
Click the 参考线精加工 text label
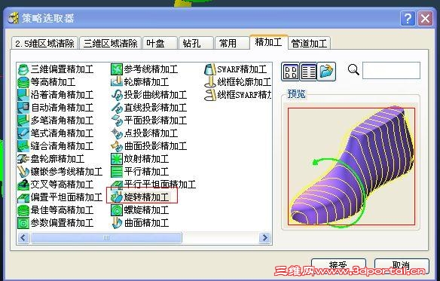pyautogui.click(x=151, y=69)
